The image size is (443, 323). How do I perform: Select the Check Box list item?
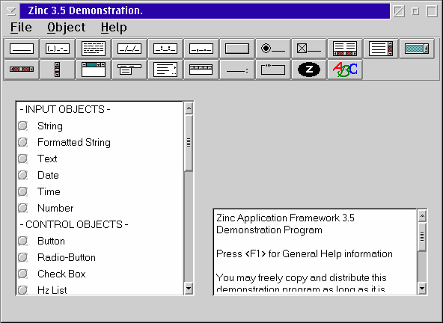(x=100, y=274)
